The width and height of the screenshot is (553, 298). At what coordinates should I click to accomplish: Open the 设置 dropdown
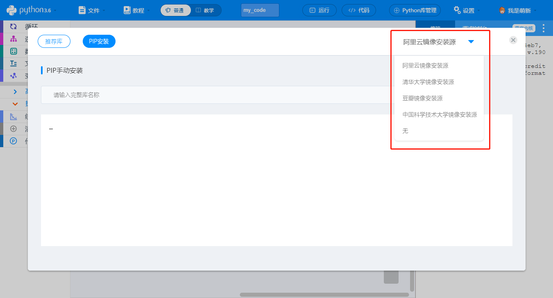pyautogui.click(x=467, y=10)
